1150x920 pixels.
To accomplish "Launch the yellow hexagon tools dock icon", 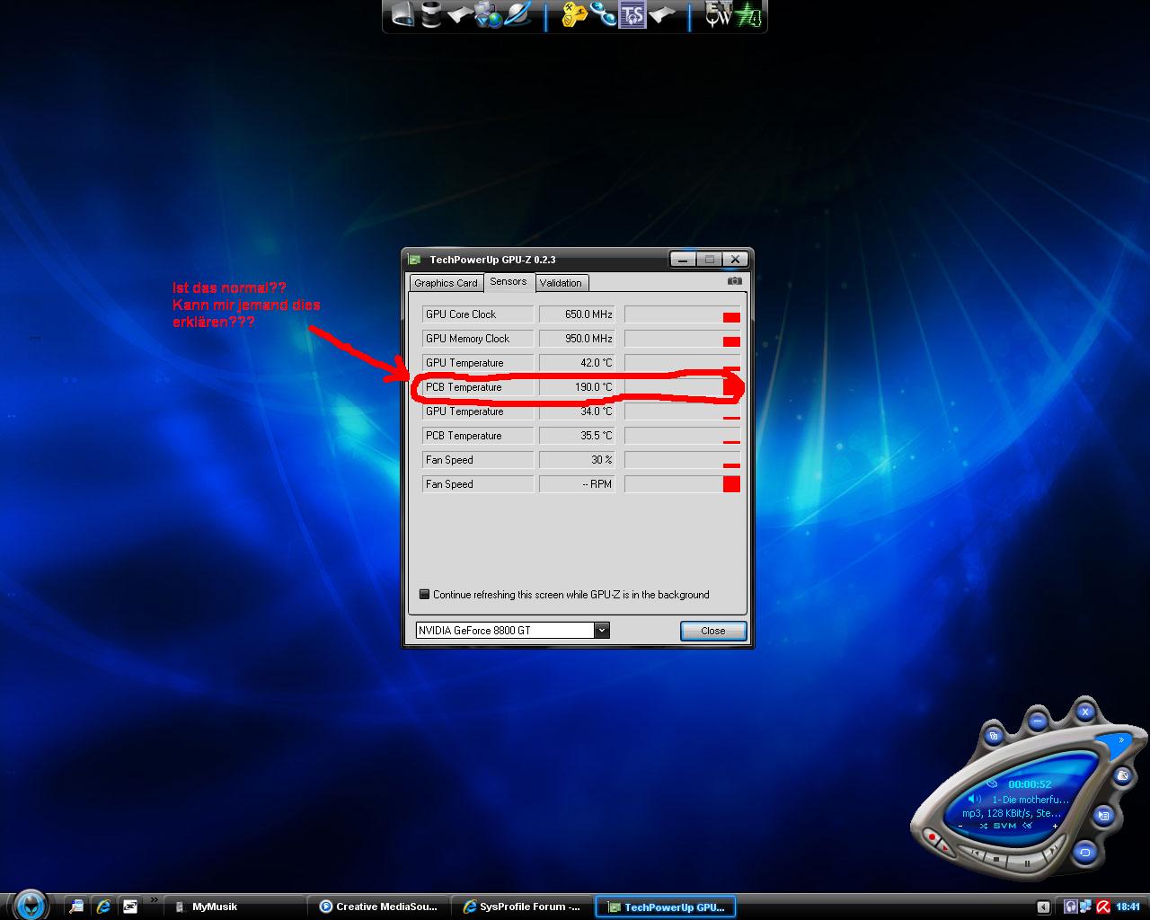I will 575,13.
